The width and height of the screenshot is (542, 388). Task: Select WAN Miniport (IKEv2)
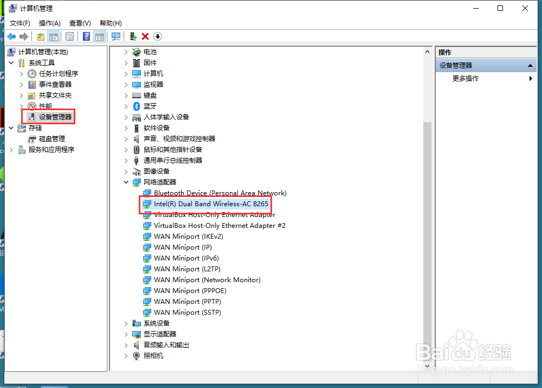pyautogui.click(x=189, y=237)
